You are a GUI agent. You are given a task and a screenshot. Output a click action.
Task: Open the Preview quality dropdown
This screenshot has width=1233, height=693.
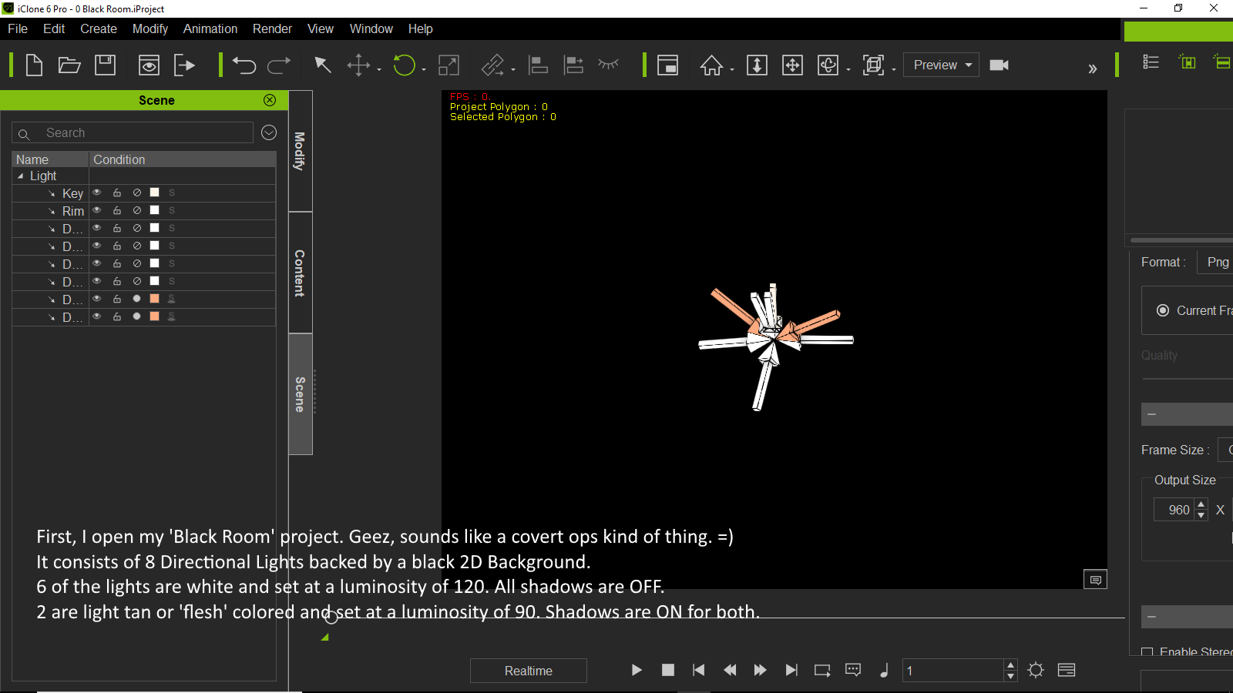[x=941, y=65]
